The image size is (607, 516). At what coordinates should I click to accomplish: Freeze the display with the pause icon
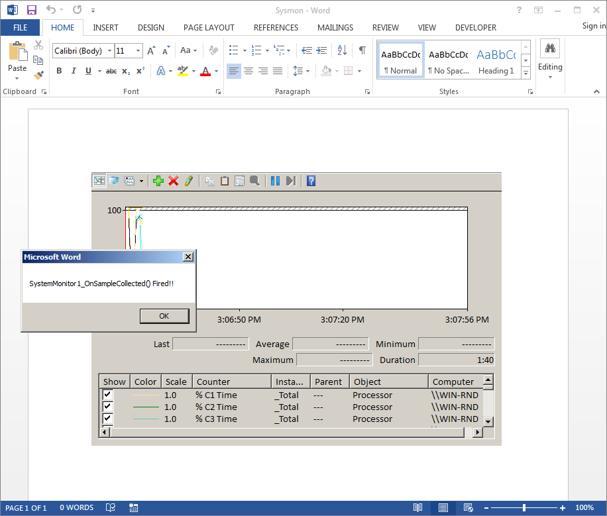[276, 180]
